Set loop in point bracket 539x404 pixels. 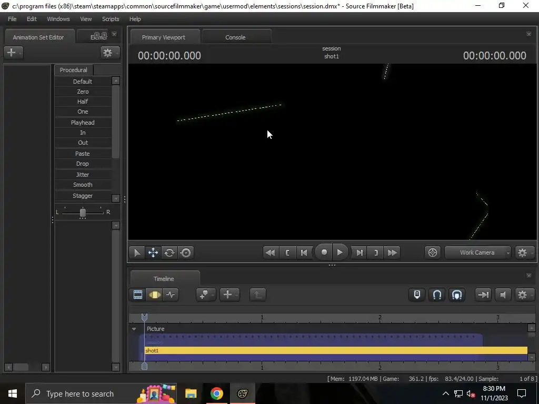[287, 253]
